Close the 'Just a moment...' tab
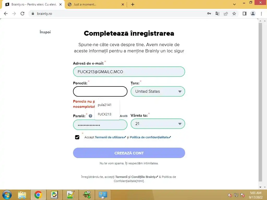The image size is (267, 200). pyautogui.click(x=123, y=5)
